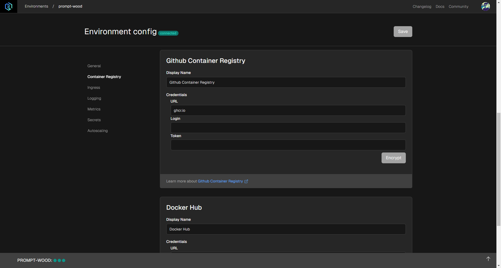The image size is (501, 268).
Task: Visit the Community link
Action: pyautogui.click(x=458, y=6)
